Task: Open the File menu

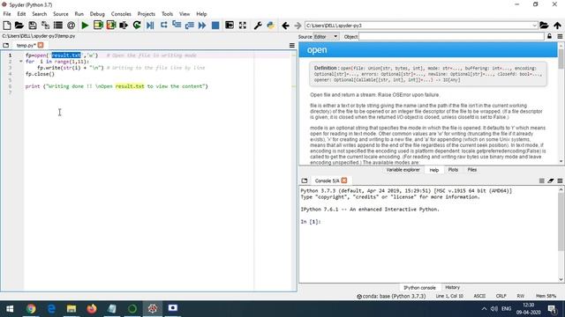Action: (7, 14)
